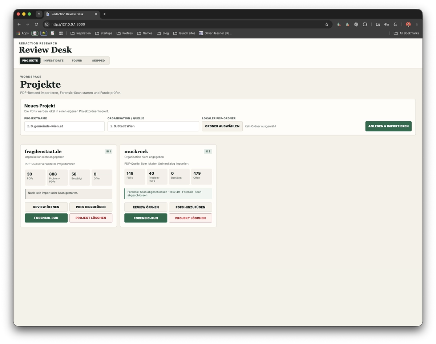Open the password manager key icon
Screen dimensions: 436x344
[x=387, y=24]
